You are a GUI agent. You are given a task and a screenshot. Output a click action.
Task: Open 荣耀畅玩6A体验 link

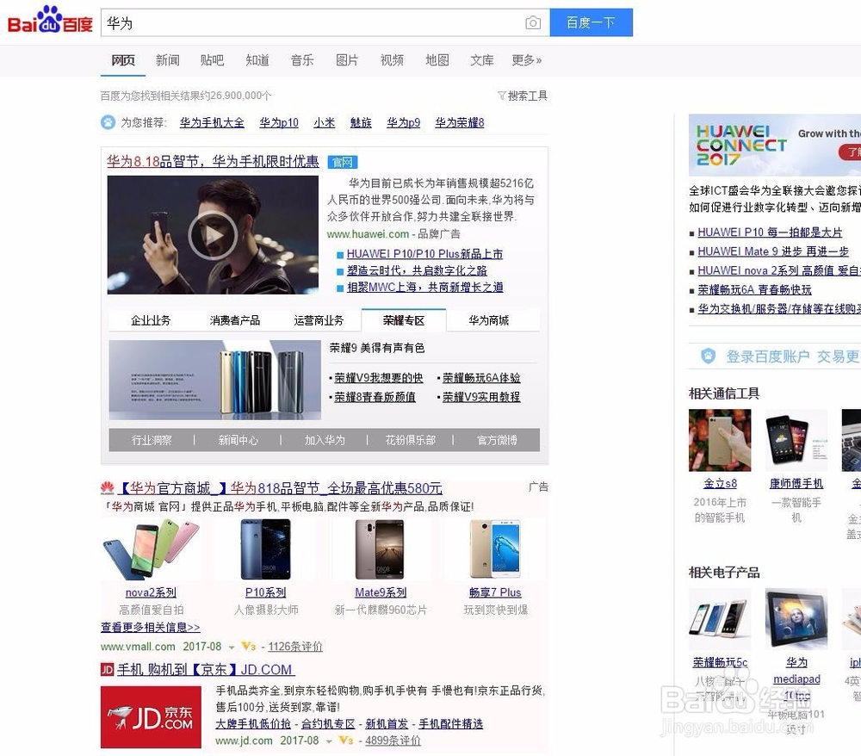(x=481, y=378)
